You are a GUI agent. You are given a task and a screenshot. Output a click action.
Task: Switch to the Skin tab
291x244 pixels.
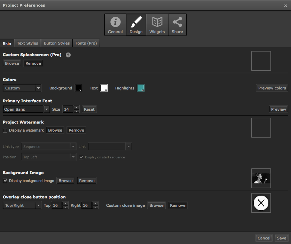pos(7,43)
